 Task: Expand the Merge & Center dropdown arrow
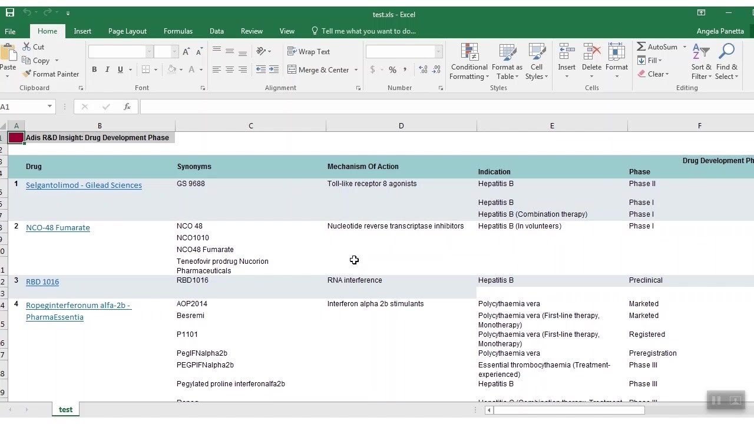click(x=356, y=69)
